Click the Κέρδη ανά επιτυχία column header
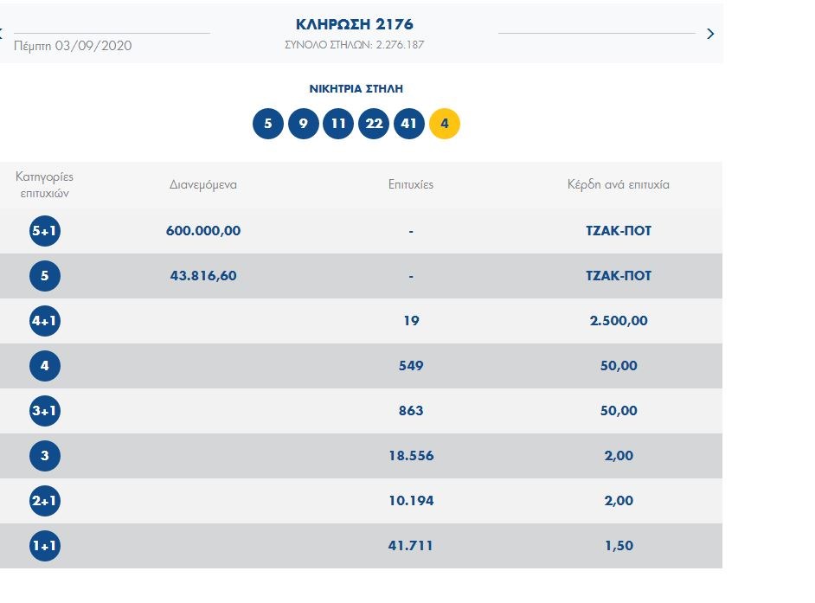 pyautogui.click(x=619, y=184)
